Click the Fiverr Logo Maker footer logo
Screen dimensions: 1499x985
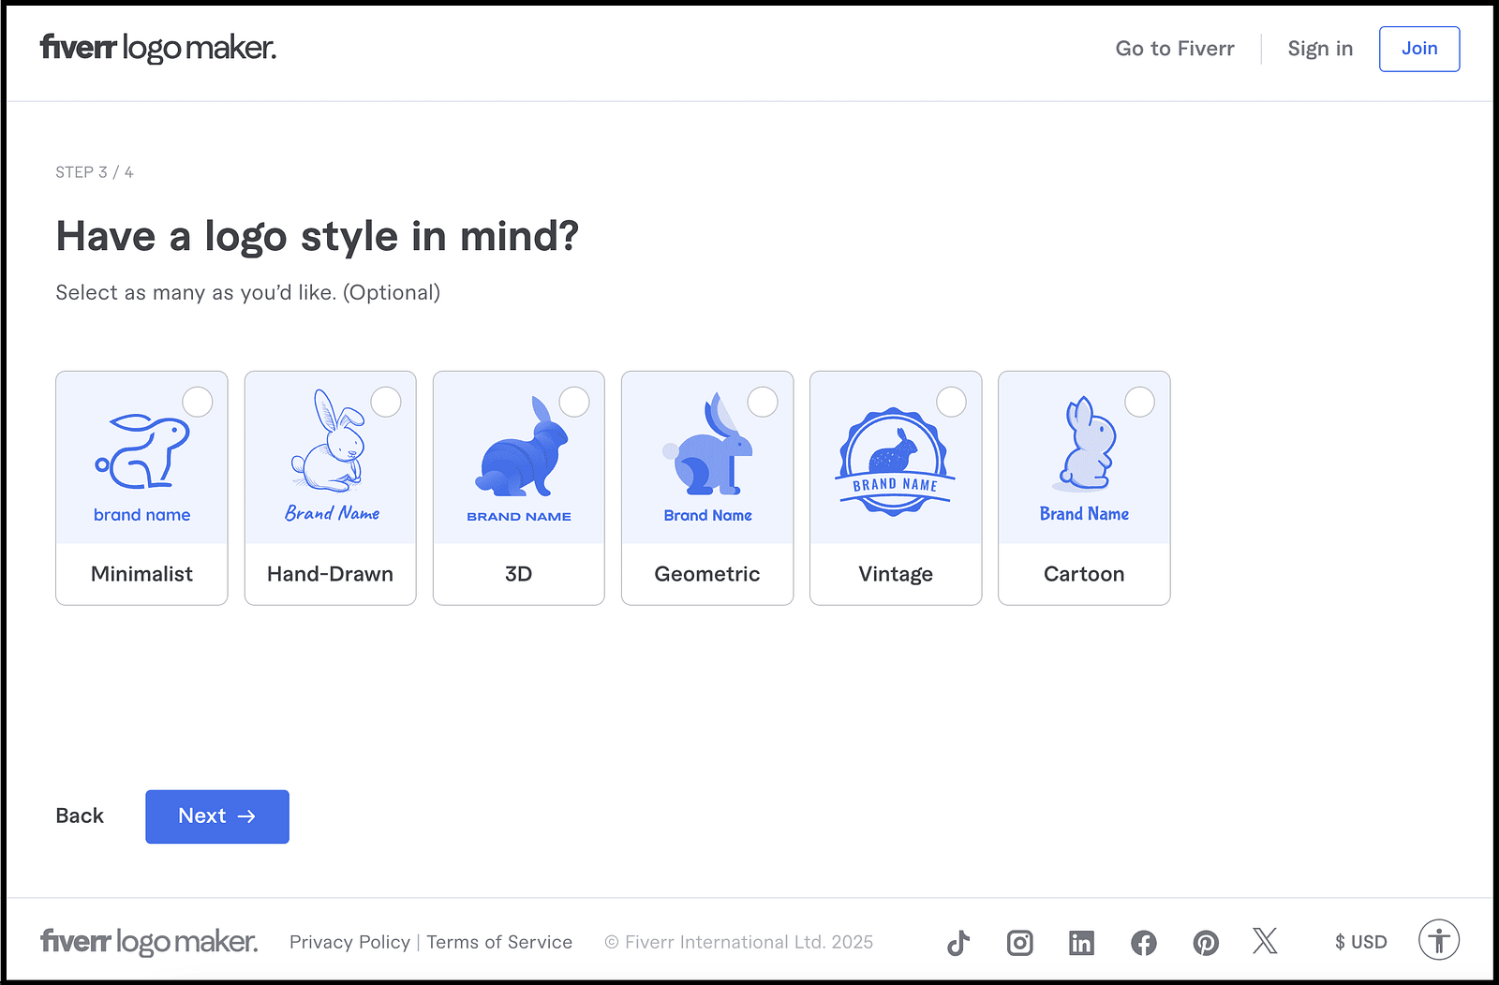[149, 942]
